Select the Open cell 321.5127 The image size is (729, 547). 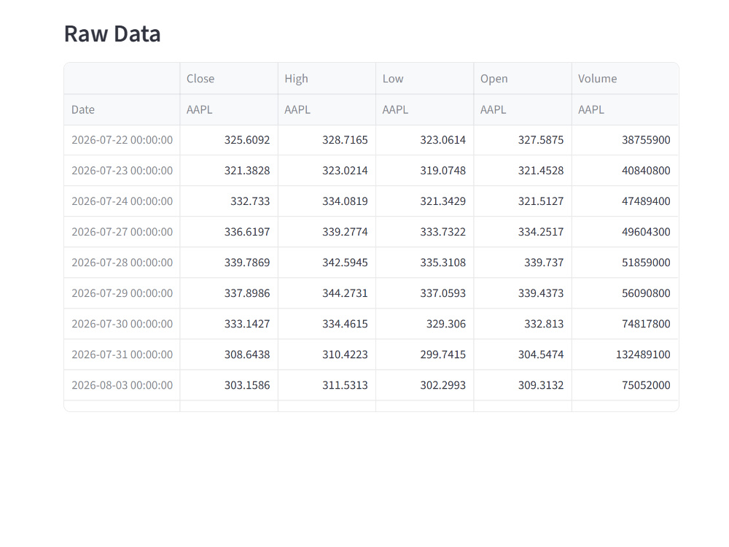click(x=523, y=201)
